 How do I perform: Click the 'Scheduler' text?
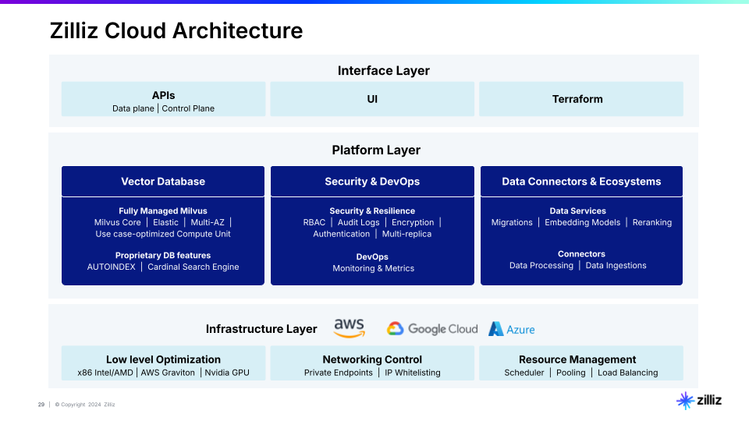point(524,373)
